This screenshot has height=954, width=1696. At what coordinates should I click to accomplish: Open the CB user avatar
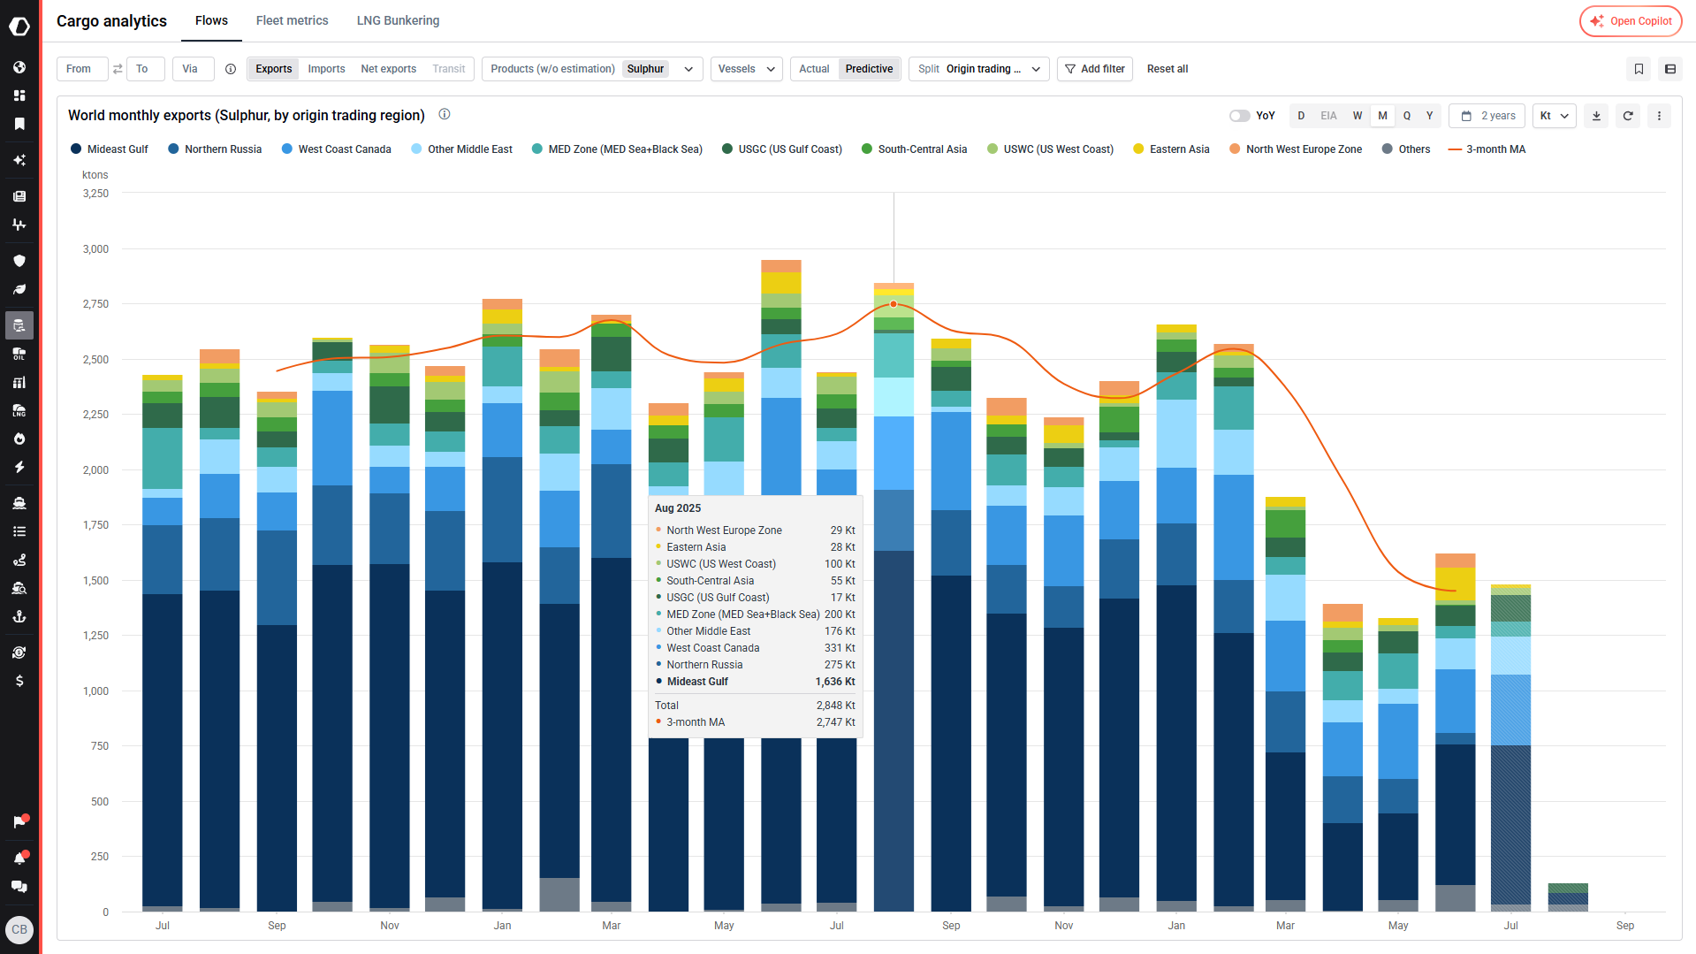pos(19,929)
